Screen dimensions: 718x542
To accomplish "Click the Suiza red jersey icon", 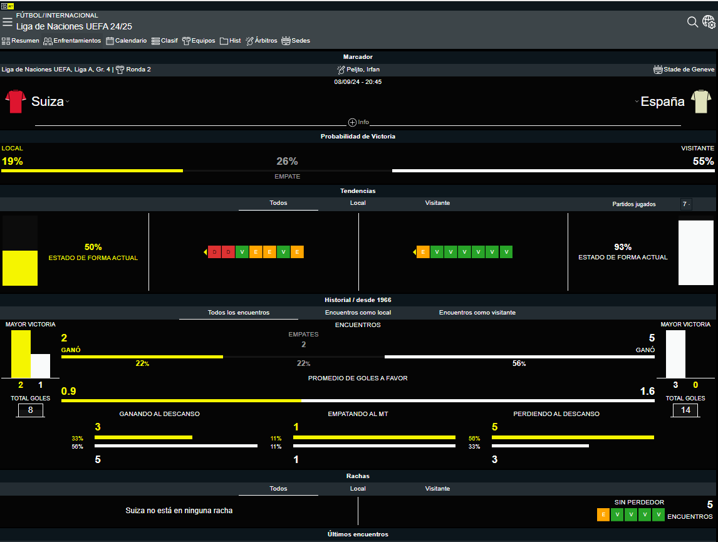I will [x=15, y=102].
